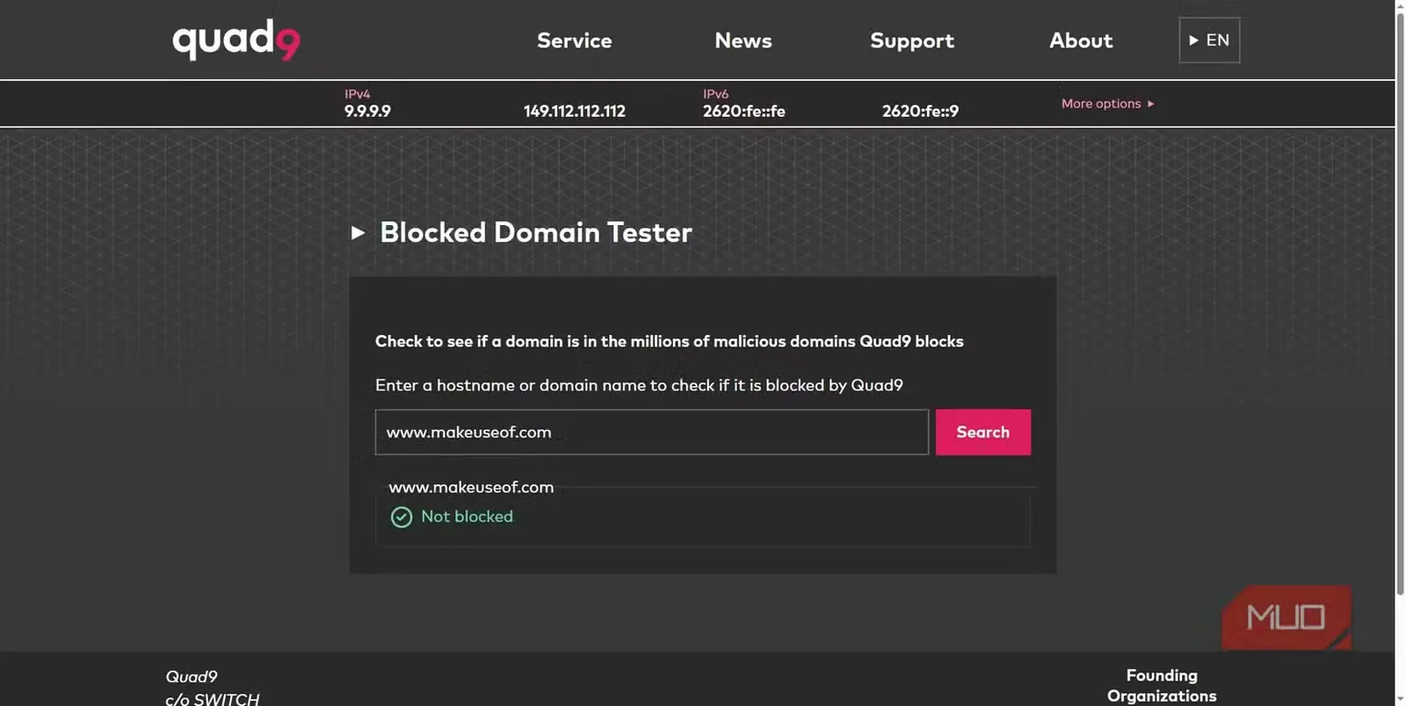Select the 9.9.9.9 IPv4 address
This screenshot has width=1406, height=706.
point(367,112)
